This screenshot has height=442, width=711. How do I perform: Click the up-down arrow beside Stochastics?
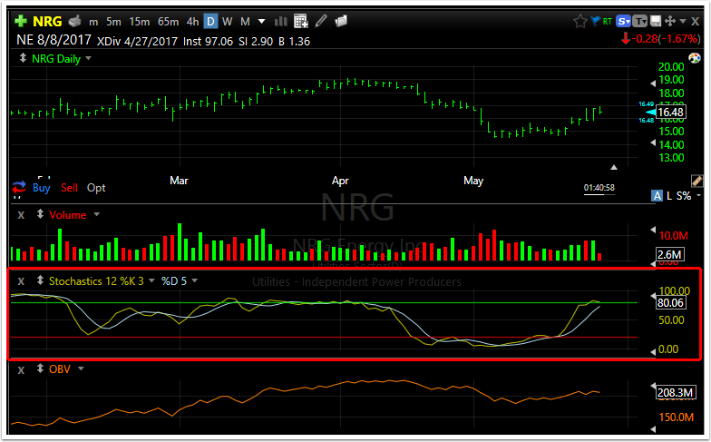point(40,280)
